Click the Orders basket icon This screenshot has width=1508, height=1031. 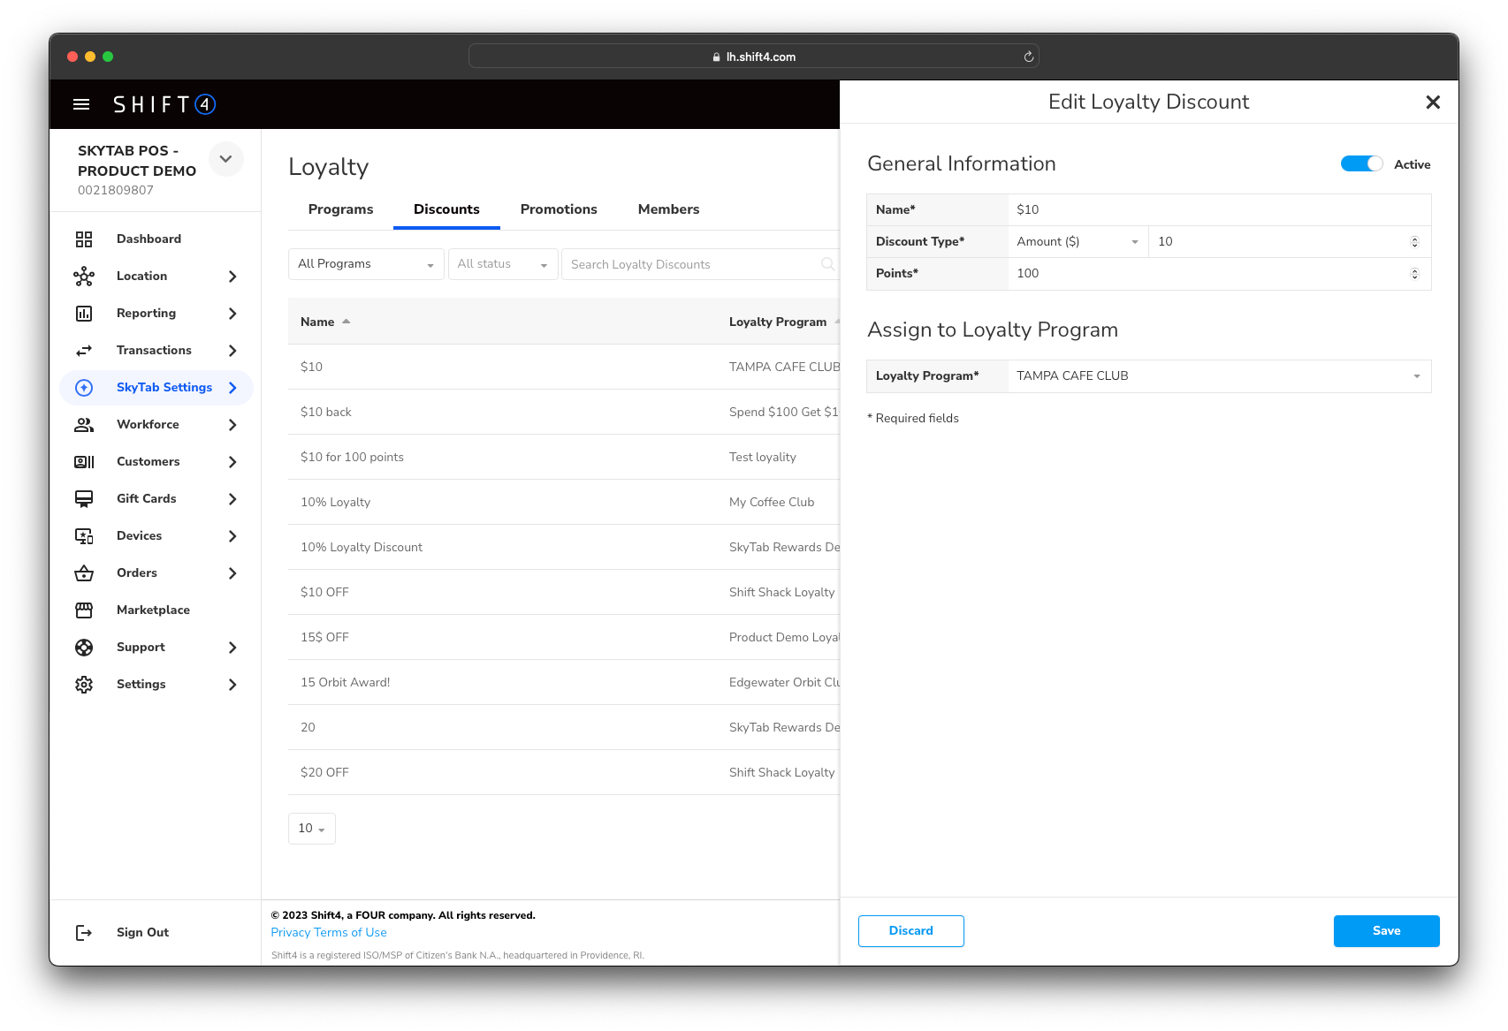[84, 573]
